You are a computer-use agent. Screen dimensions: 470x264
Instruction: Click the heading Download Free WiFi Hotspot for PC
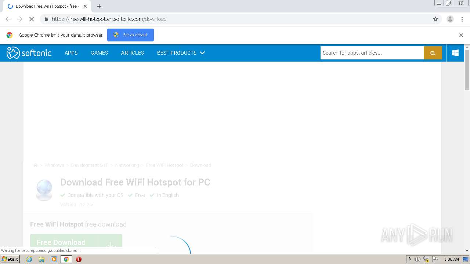(135, 182)
